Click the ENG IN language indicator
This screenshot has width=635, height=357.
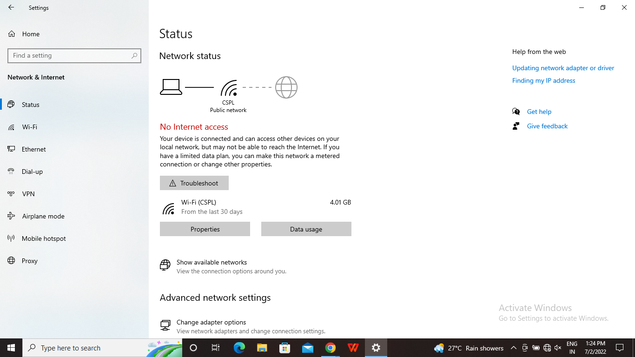(572, 348)
